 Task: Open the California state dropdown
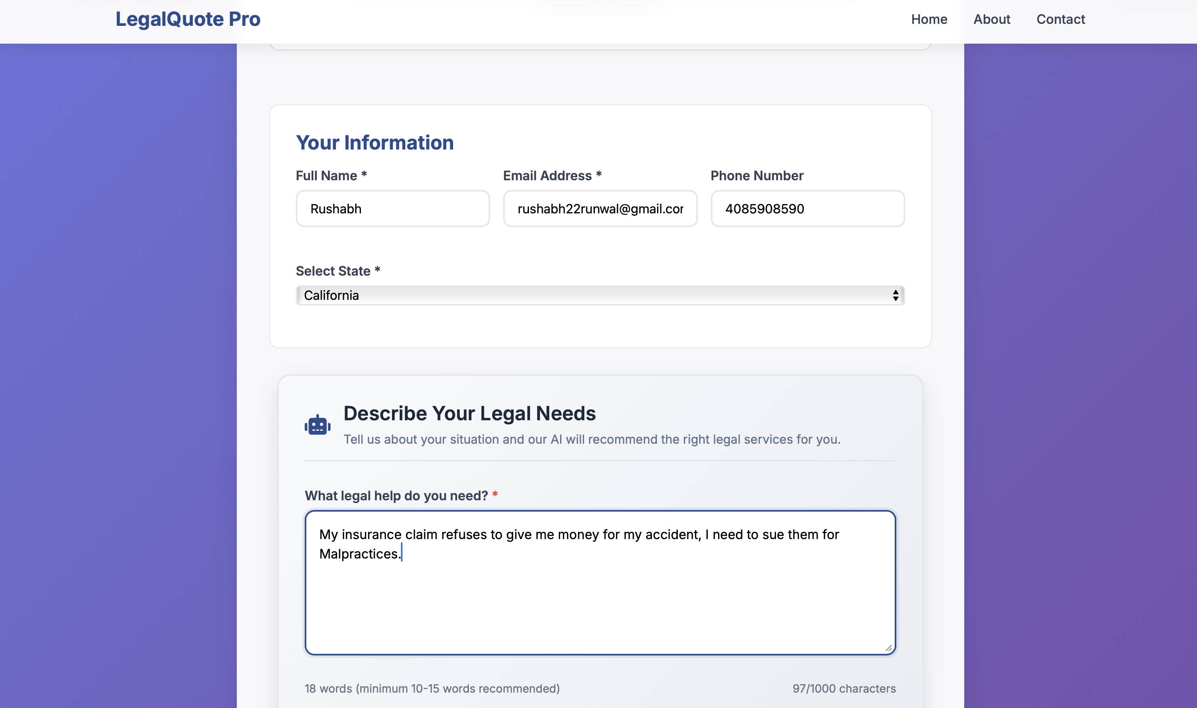(599, 295)
